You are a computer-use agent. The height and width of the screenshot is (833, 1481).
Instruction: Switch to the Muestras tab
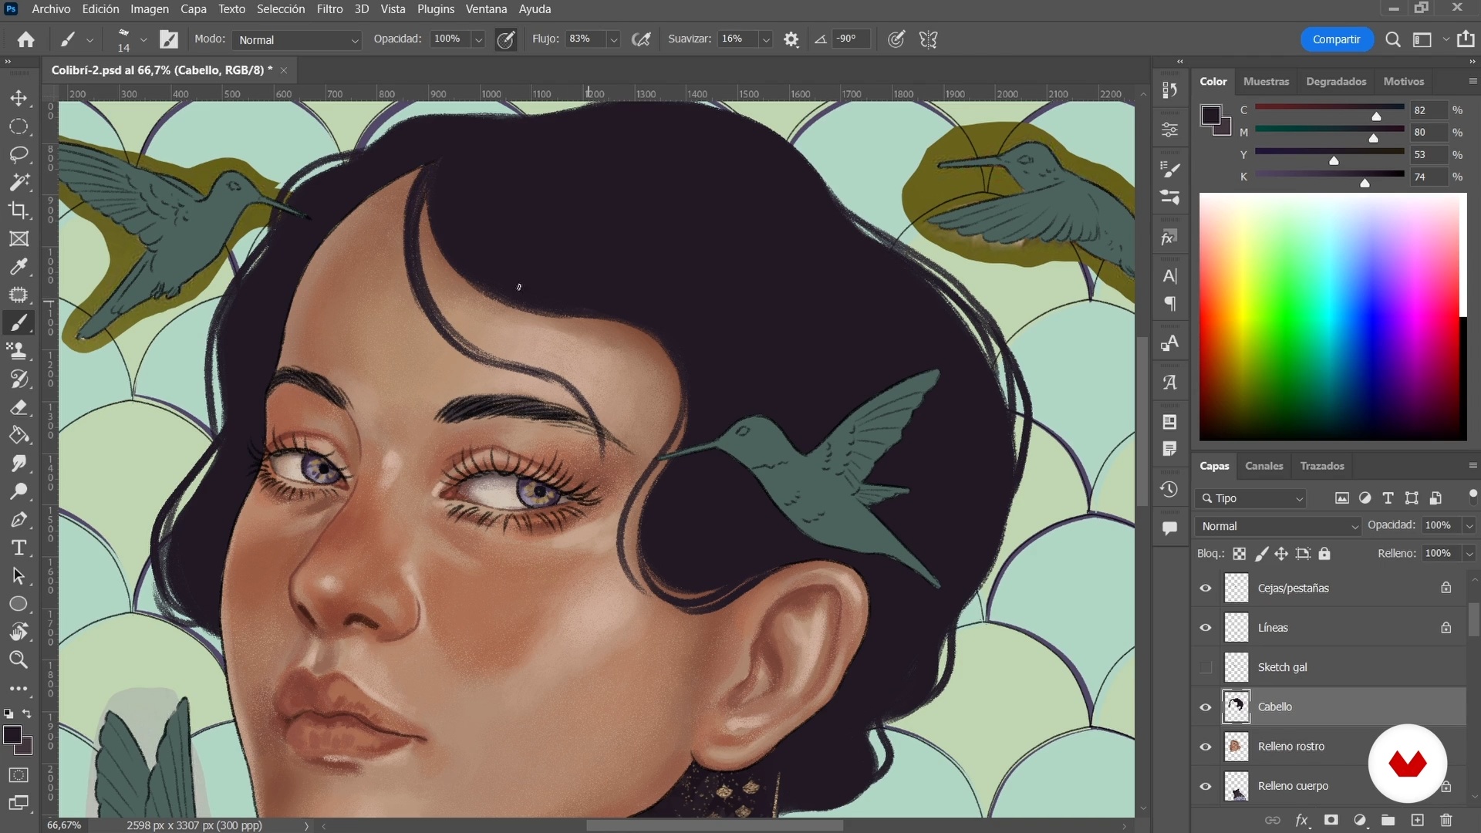tap(1266, 81)
